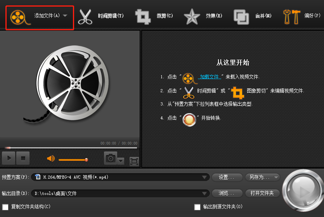Screen dimensions: 324x217
Task: Toggle fullscreen preview icon
Action: click(134, 161)
